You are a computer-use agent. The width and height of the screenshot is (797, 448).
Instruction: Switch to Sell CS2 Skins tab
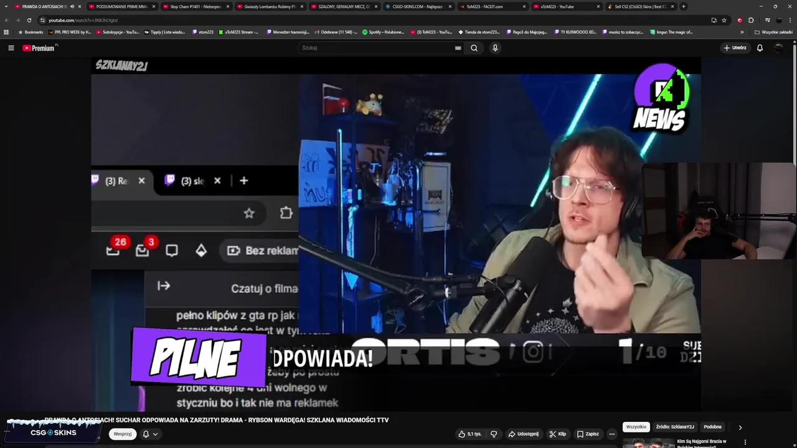(x=640, y=6)
